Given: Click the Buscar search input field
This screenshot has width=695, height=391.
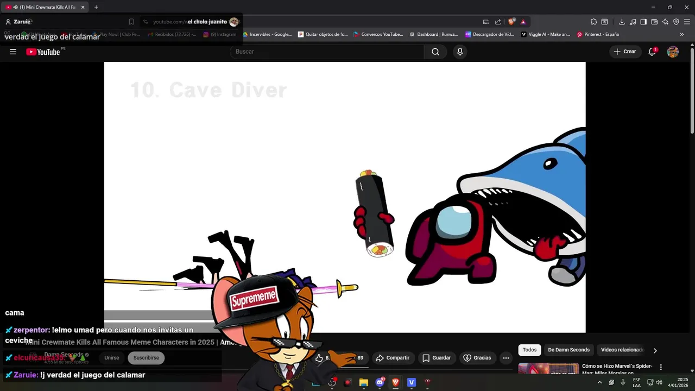Looking at the screenshot, I should coord(327,52).
